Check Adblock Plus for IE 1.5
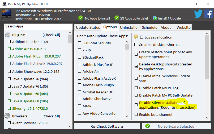The width and height of the screenshot is (214, 134). [9, 41]
